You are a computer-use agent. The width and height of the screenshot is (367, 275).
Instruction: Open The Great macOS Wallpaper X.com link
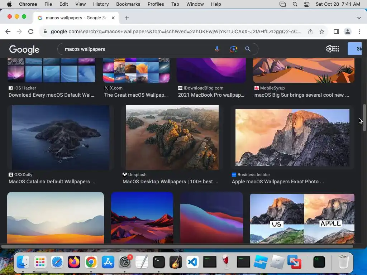(136, 95)
